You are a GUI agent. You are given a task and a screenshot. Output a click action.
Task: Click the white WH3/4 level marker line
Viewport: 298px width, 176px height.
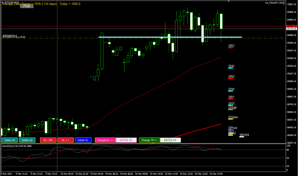[x=242, y=137]
